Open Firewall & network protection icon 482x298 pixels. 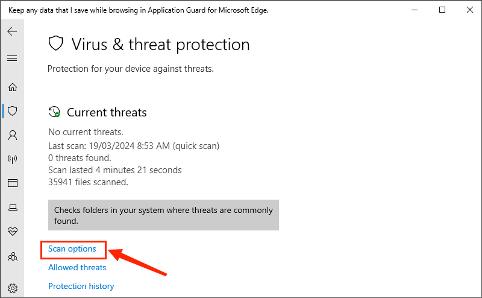pyautogui.click(x=12, y=159)
